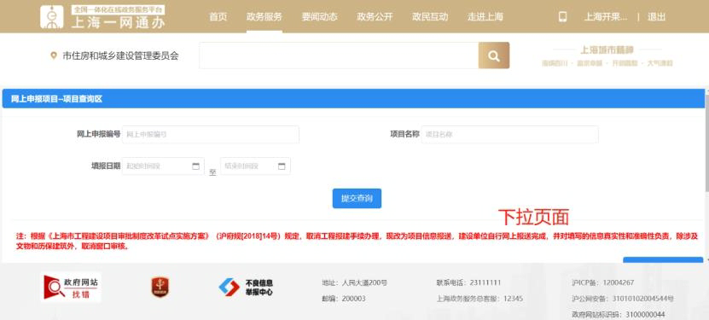Open the start date calendar icon
Viewport: 709px width, 320px height.
(195, 166)
